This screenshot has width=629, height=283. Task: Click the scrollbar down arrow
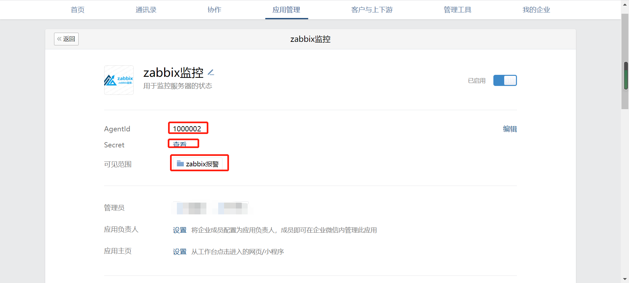pos(625,279)
